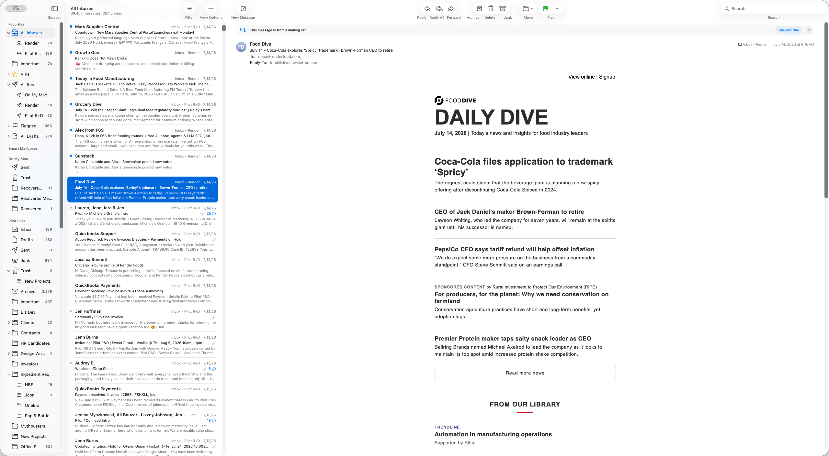Dismiss the mailing list banner

tap(809, 30)
